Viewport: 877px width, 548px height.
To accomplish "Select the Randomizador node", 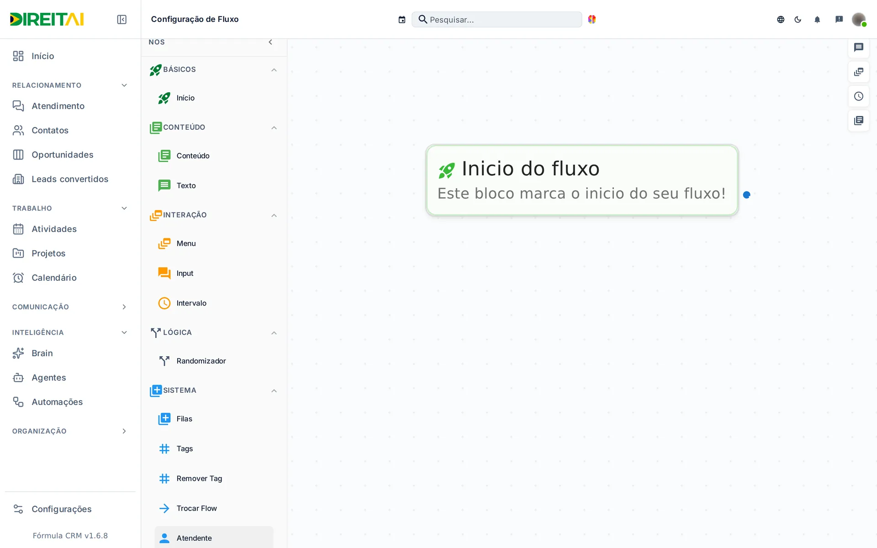I will pos(214,361).
